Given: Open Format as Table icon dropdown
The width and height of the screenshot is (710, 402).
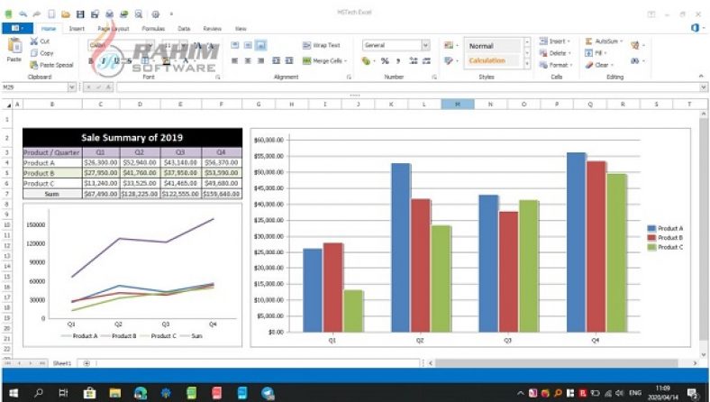Looking at the screenshot, I should pos(451,60).
